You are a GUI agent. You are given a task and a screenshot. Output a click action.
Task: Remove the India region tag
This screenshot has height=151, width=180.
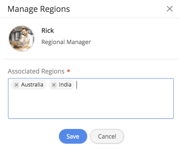pyautogui.click(x=54, y=85)
